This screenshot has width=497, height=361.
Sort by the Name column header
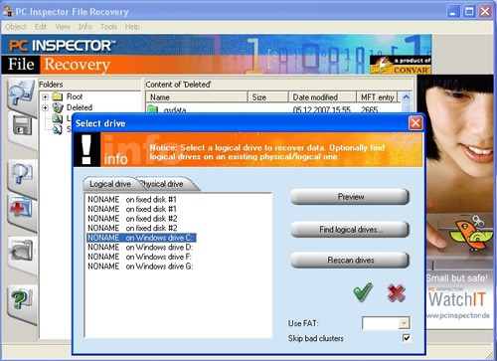coord(197,97)
